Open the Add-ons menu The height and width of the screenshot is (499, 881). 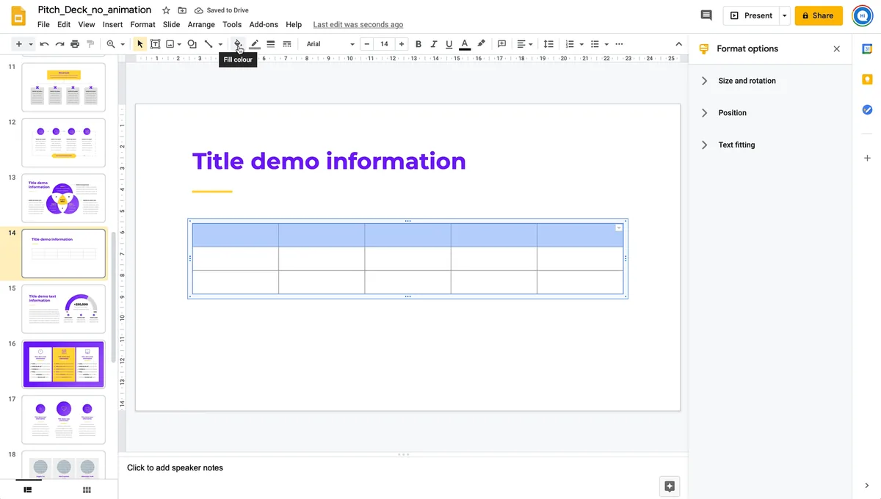[x=264, y=24]
